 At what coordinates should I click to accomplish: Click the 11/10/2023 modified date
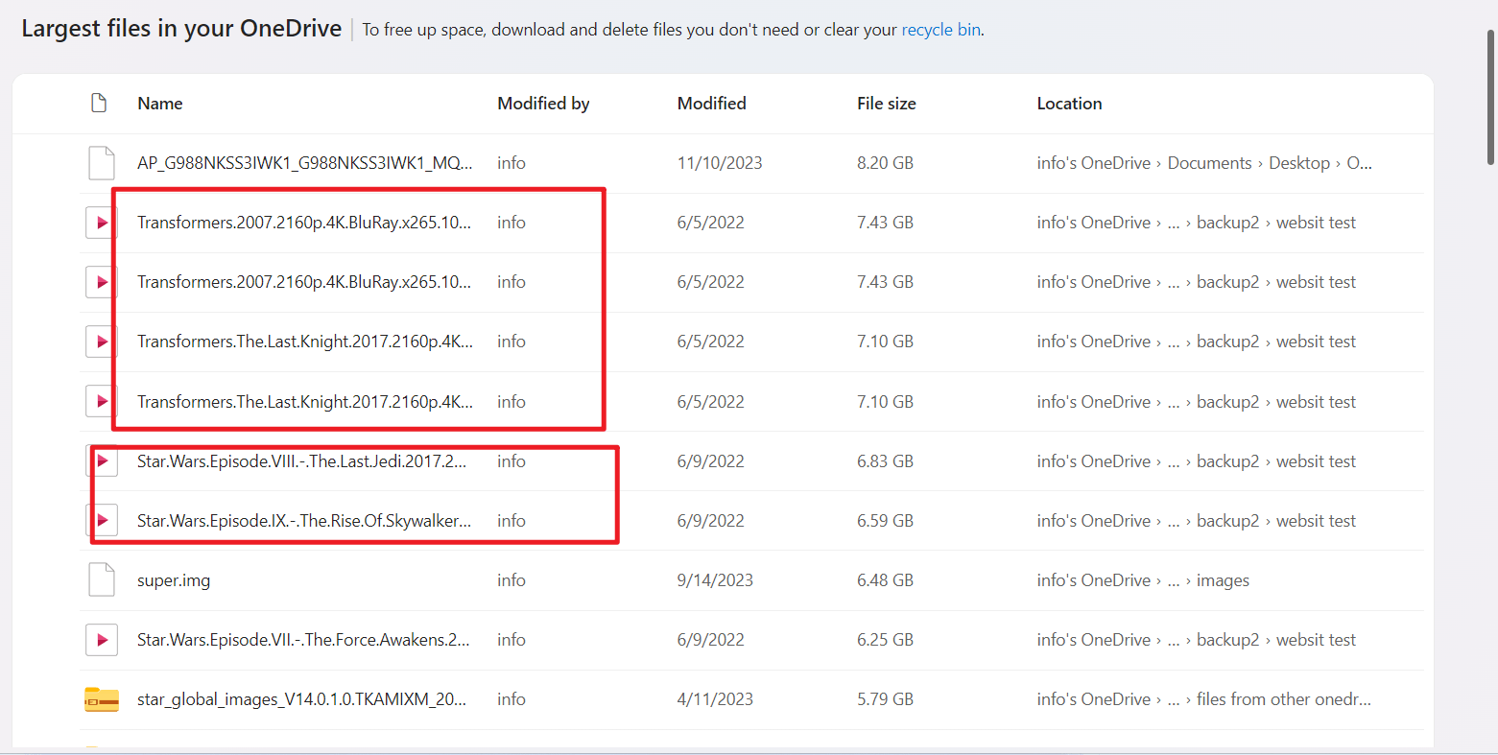[x=720, y=163]
